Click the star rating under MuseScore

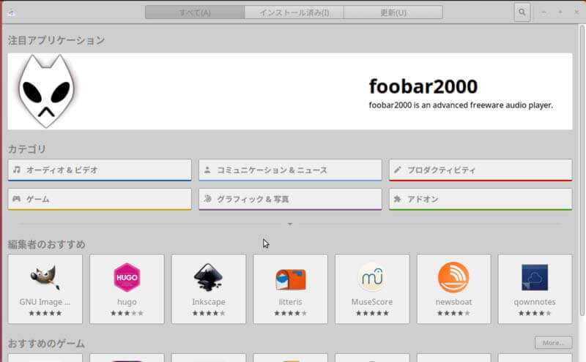point(372,313)
